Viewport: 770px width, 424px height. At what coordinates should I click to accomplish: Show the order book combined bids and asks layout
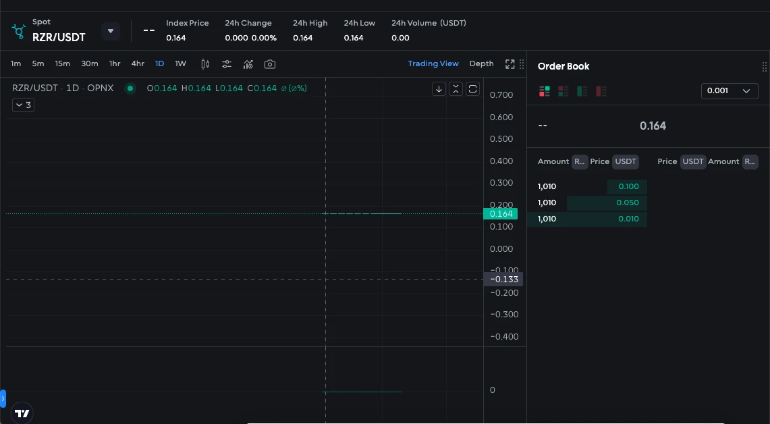point(545,90)
